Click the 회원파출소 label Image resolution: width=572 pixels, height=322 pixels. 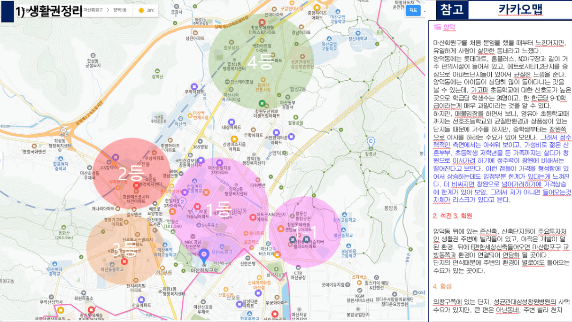point(84,298)
